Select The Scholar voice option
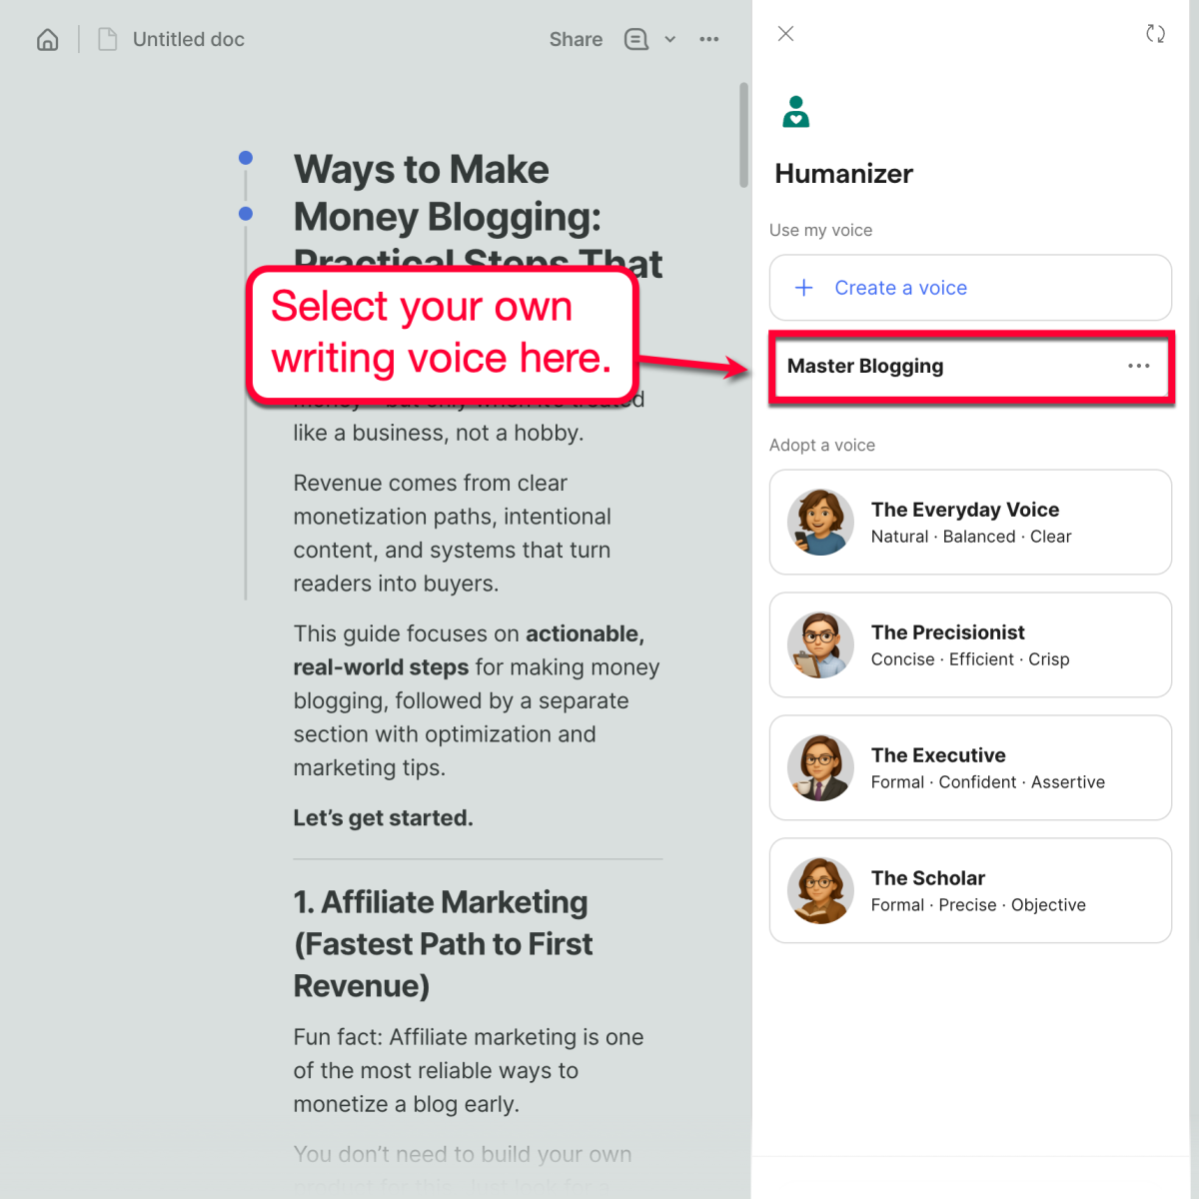 pos(969,890)
